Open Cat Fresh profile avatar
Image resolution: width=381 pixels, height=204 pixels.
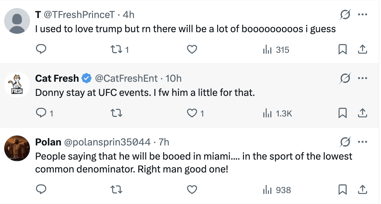[x=17, y=84]
